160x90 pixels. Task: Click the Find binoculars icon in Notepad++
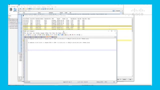tap(47, 35)
